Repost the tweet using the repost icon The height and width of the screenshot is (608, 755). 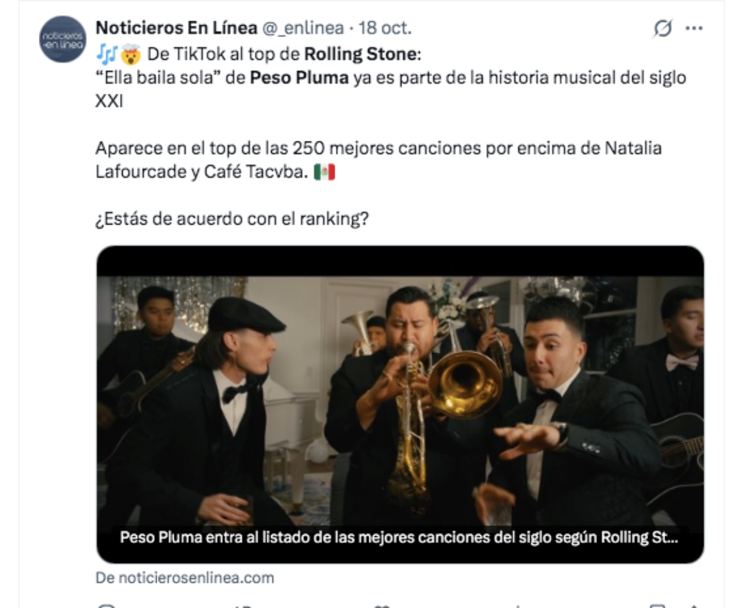point(242,605)
